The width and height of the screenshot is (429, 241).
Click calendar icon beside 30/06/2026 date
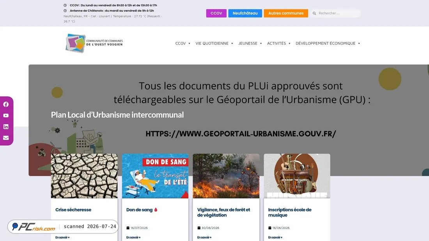199,228
